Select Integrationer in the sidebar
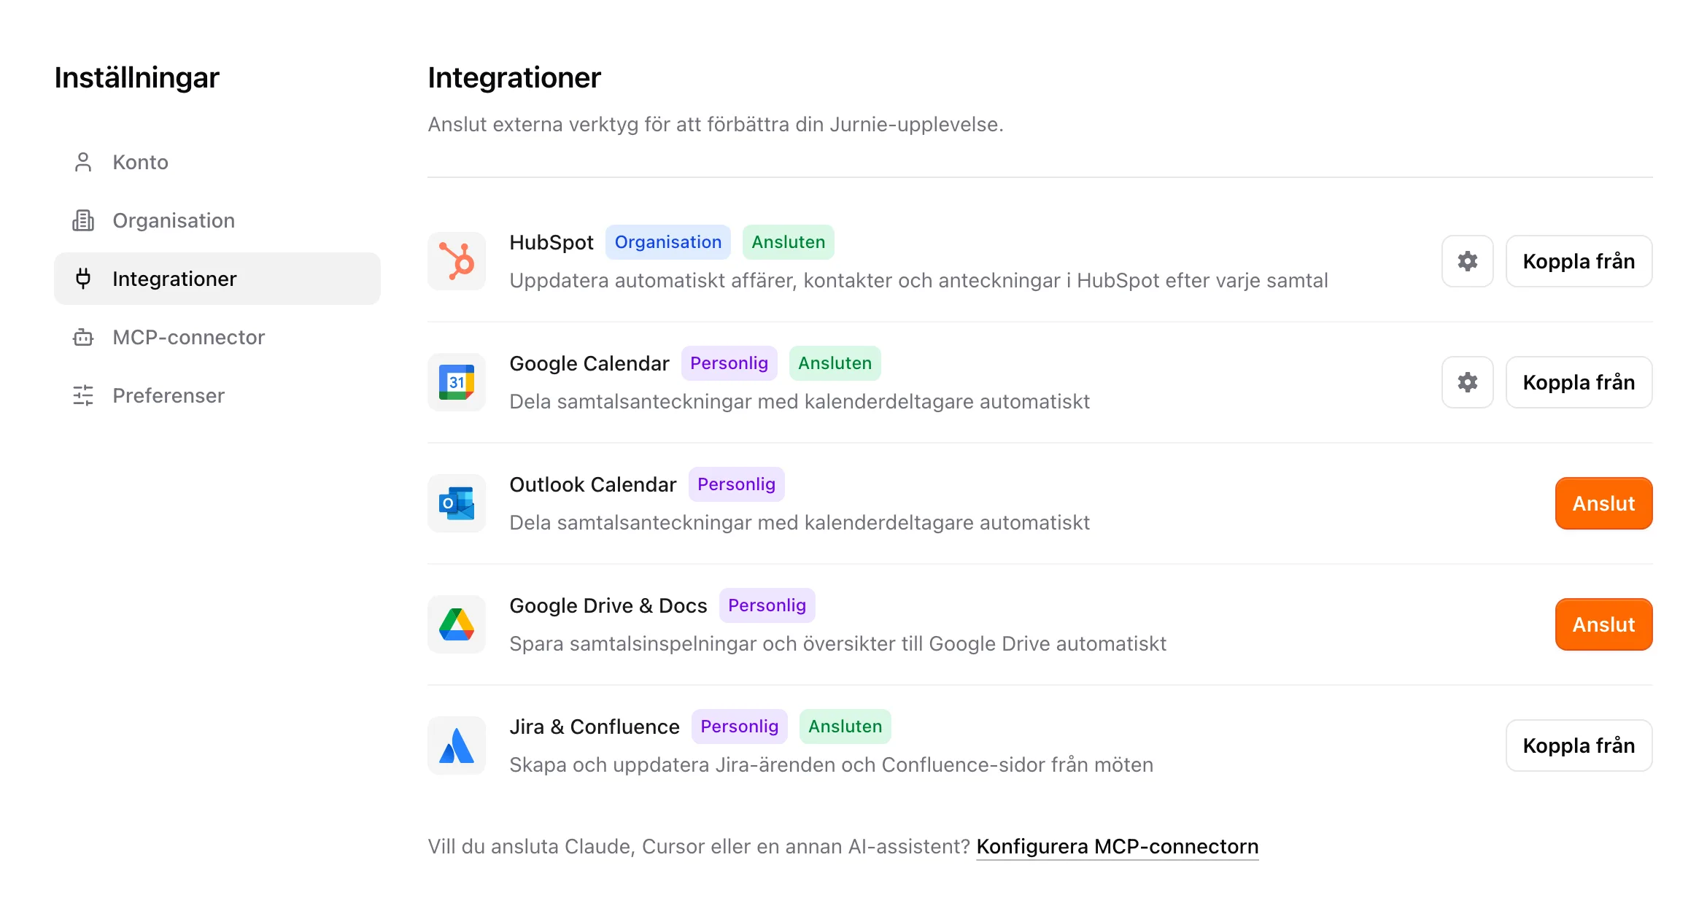The height and width of the screenshot is (922, 1707). click(217, 279)
